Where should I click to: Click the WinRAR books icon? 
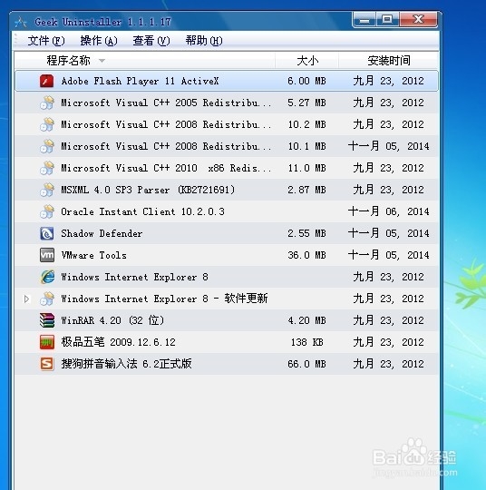coord(46,320)
